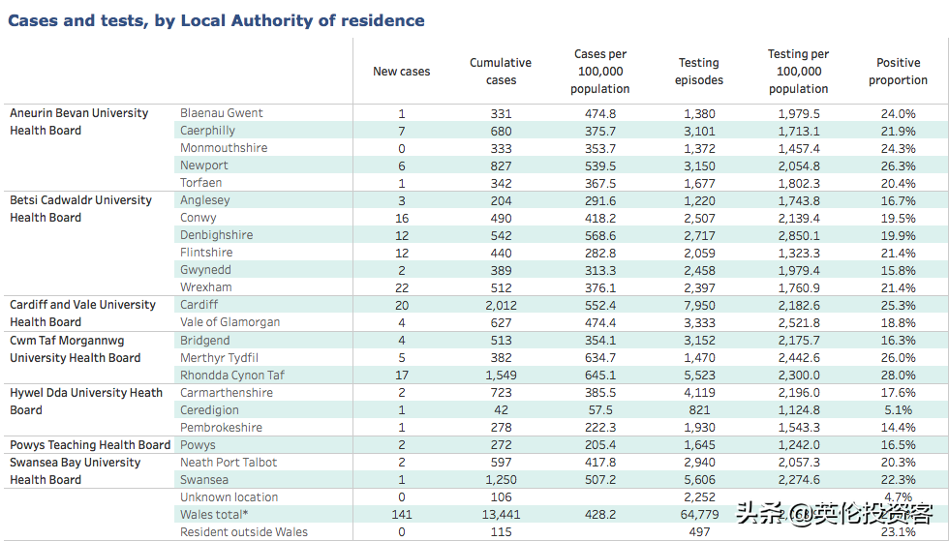Select the 'Blaenau Gwent' row name
The width and height of the screenshot is (949, 541).
(x=222, y=113)
